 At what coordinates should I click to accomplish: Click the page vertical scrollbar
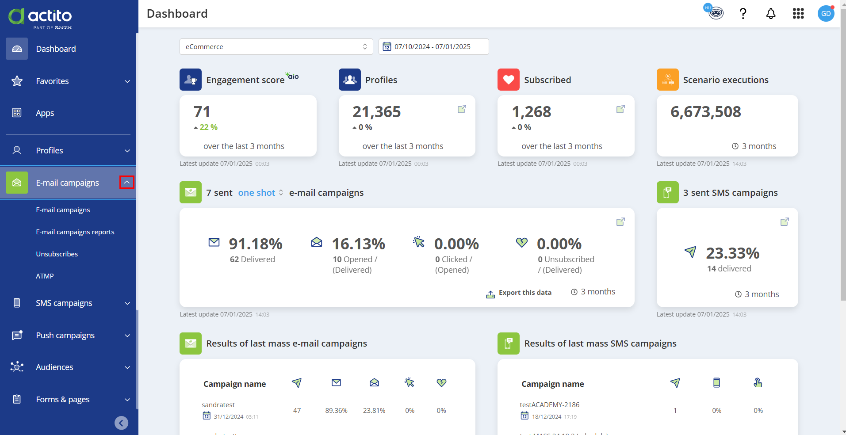click(x=843, y=154)
